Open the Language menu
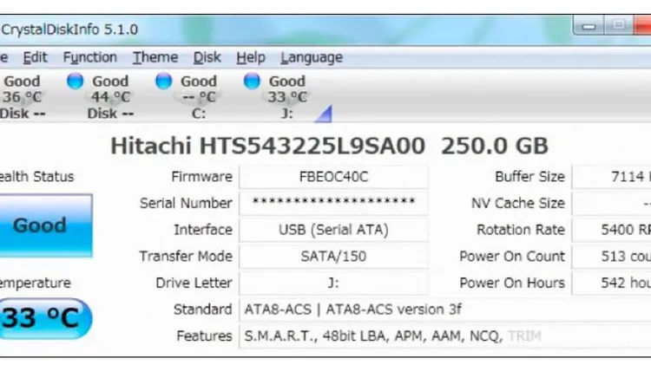This screenshot has width=651, height=365. [312, 57]
